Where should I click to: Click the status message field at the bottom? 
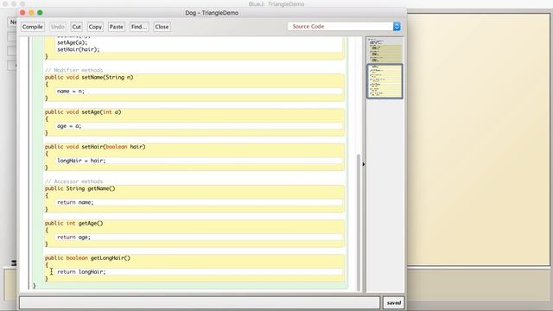(x=200, y=302)
